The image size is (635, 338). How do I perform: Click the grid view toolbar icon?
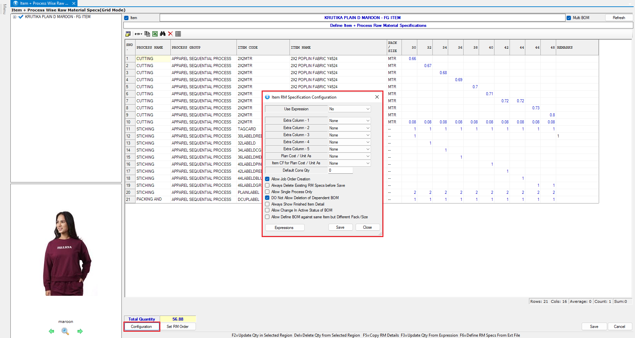(178, 34)
